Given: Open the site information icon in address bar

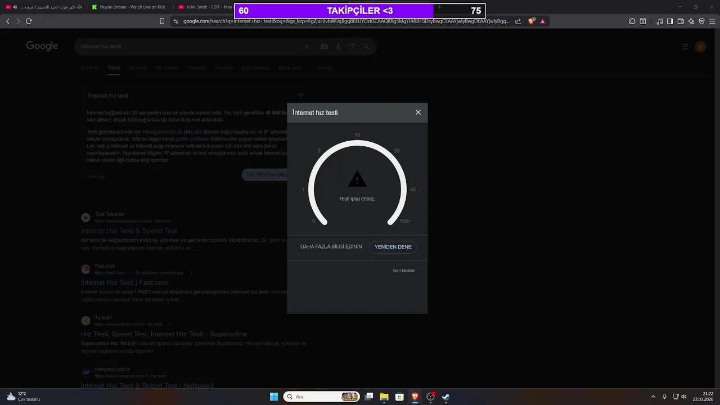Looking at the screenshot, I should click(175, 21).
